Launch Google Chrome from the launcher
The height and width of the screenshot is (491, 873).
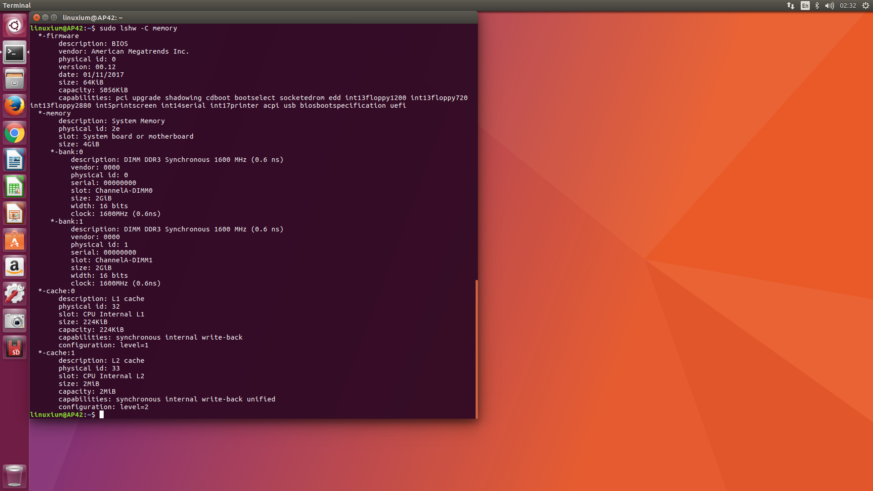coord(15,133)
